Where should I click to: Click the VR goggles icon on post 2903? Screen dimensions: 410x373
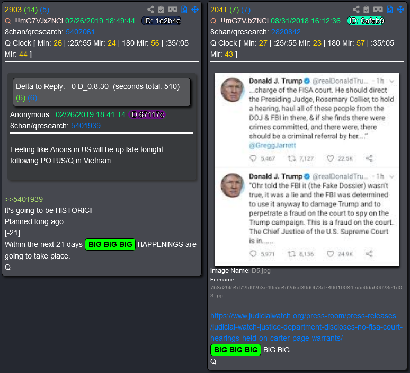(172, 10)
